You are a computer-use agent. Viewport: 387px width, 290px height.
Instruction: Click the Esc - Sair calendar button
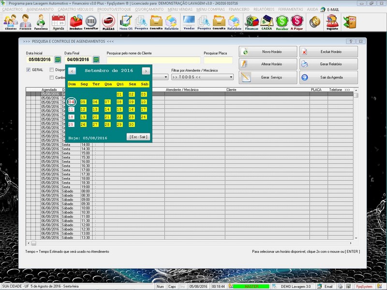coord(138,137)
